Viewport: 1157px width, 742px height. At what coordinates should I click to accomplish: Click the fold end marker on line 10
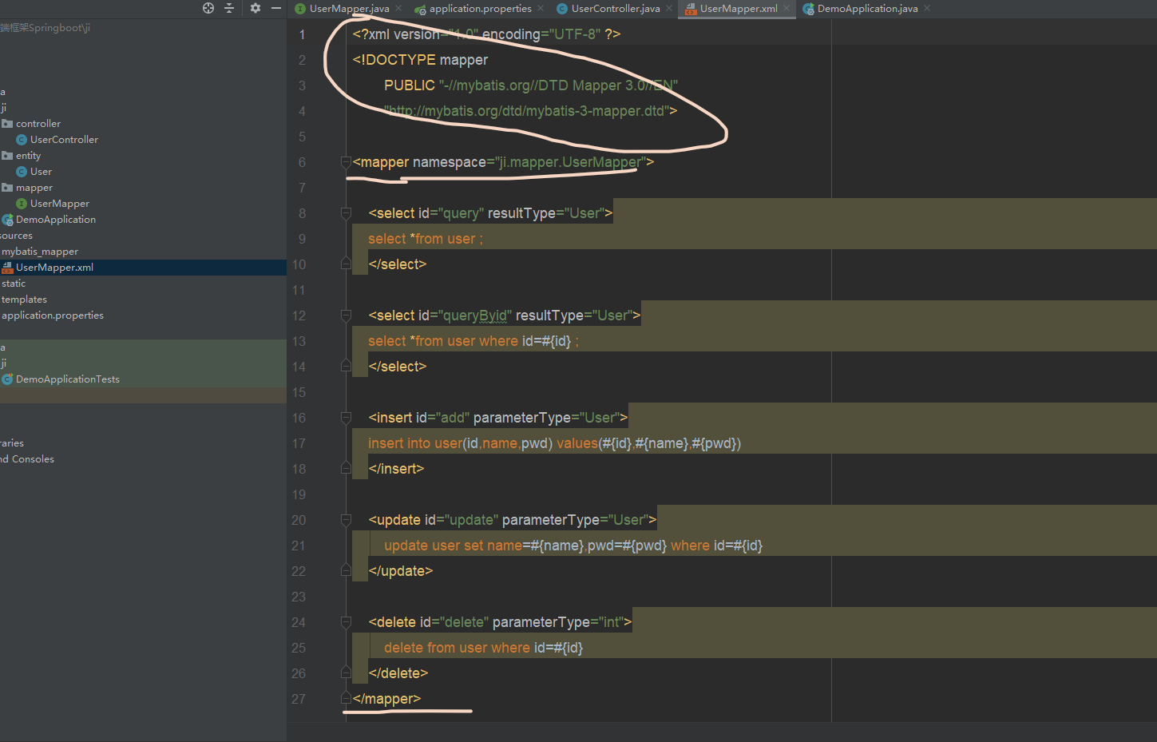346,263
